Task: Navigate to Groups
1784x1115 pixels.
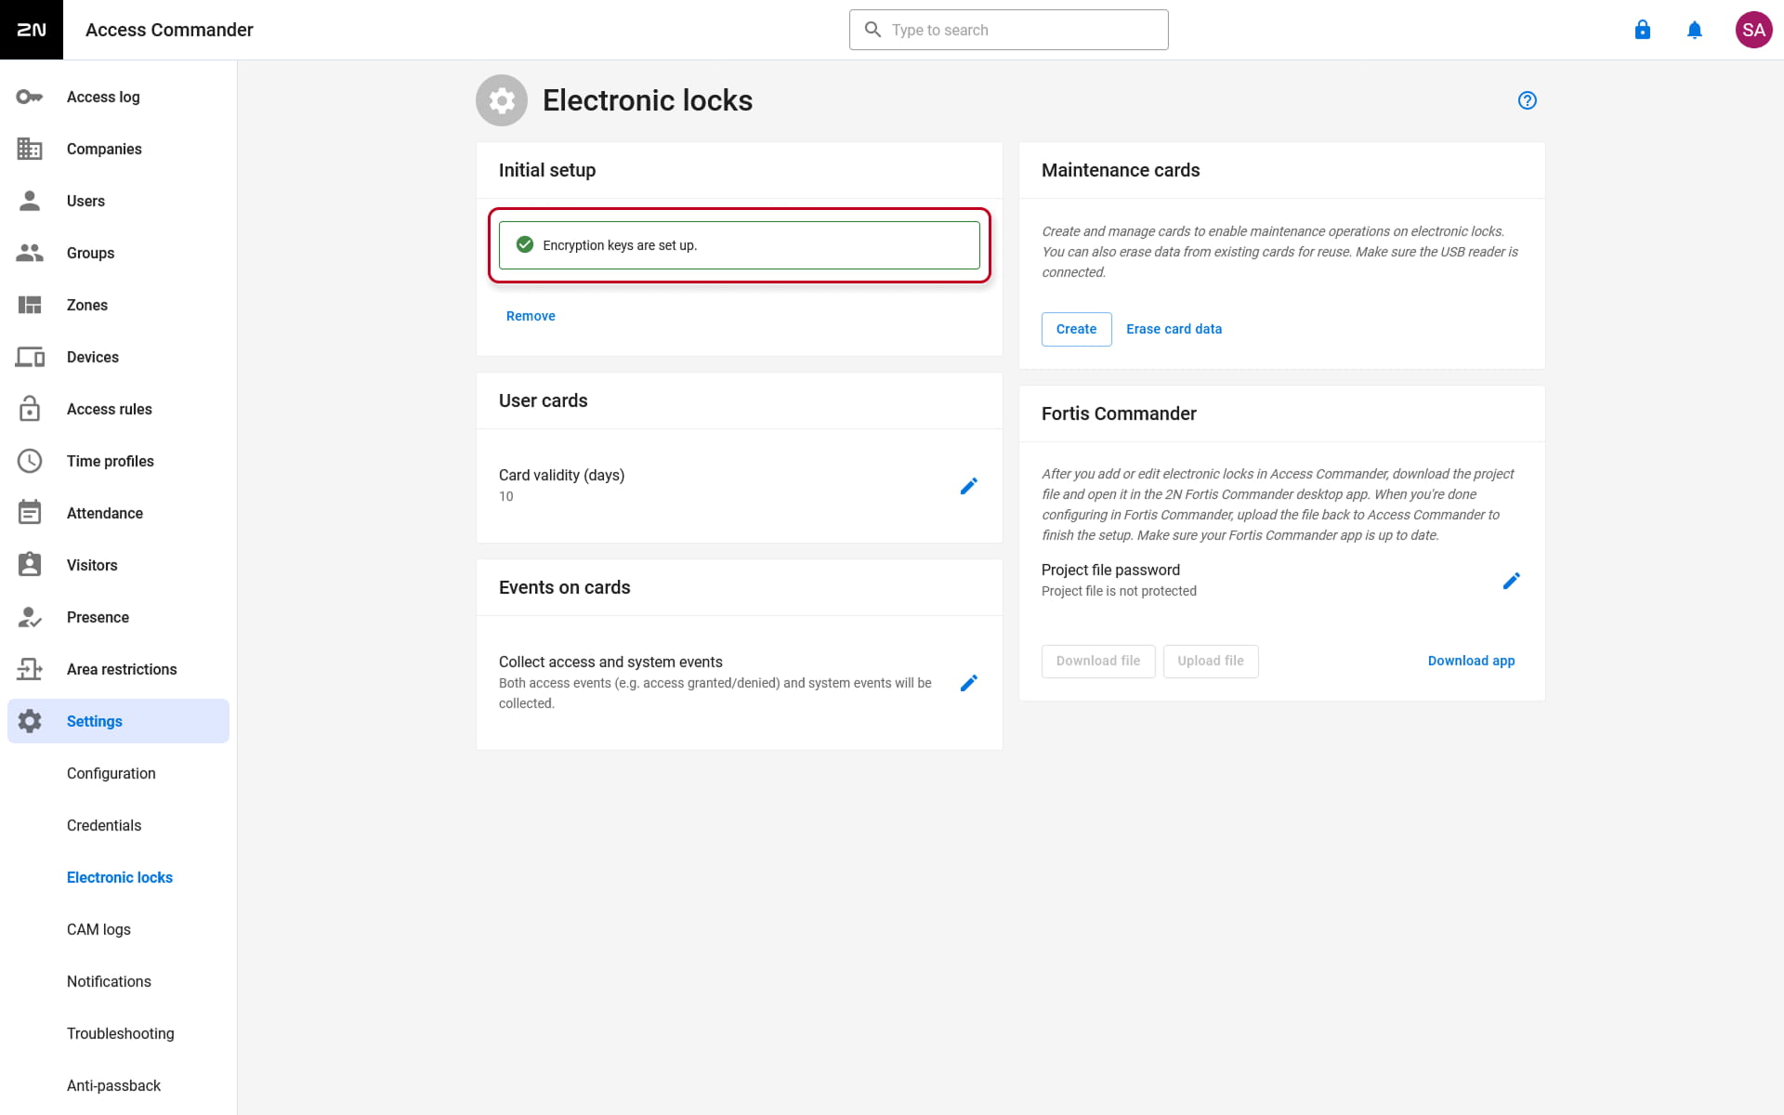Action: point(118,253)
